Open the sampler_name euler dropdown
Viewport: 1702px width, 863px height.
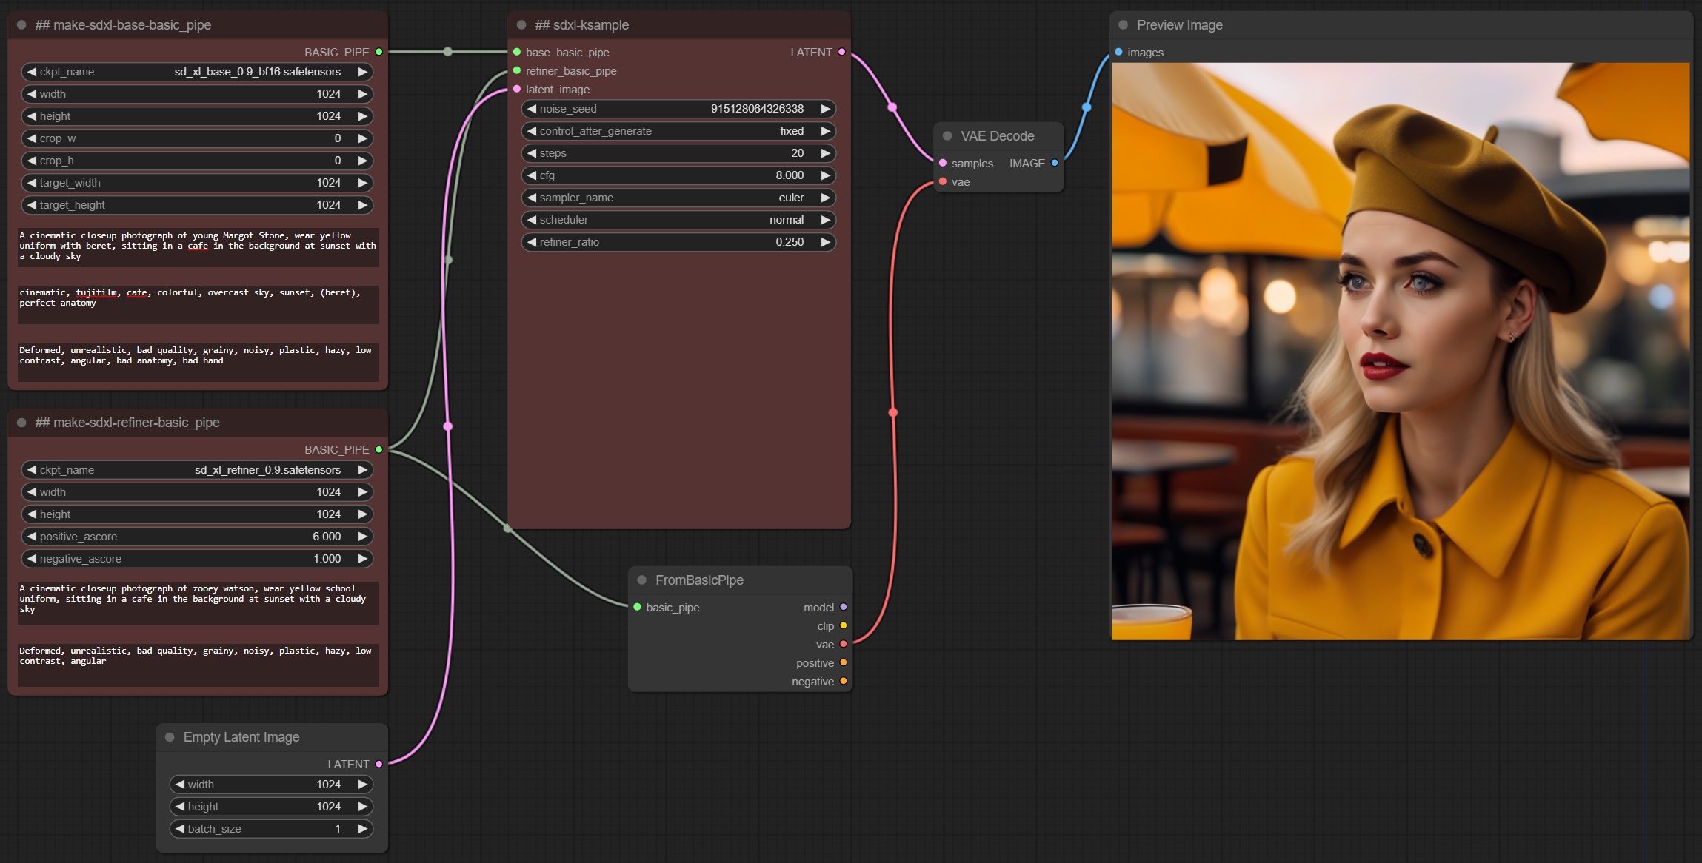678,198
